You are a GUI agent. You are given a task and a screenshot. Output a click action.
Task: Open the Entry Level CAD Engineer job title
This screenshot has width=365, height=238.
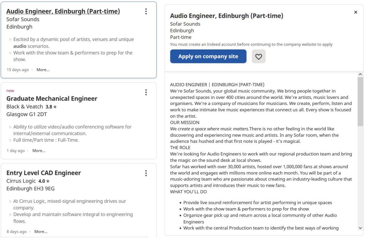[43, 173]
